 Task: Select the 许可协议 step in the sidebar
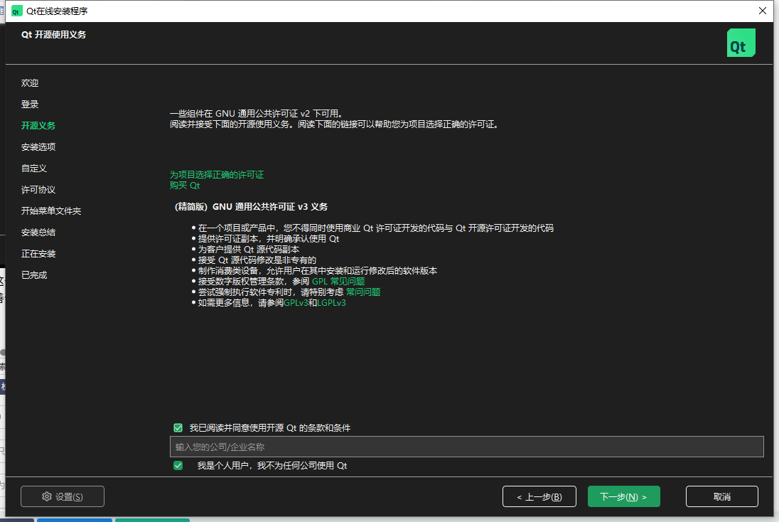(38, 190)
